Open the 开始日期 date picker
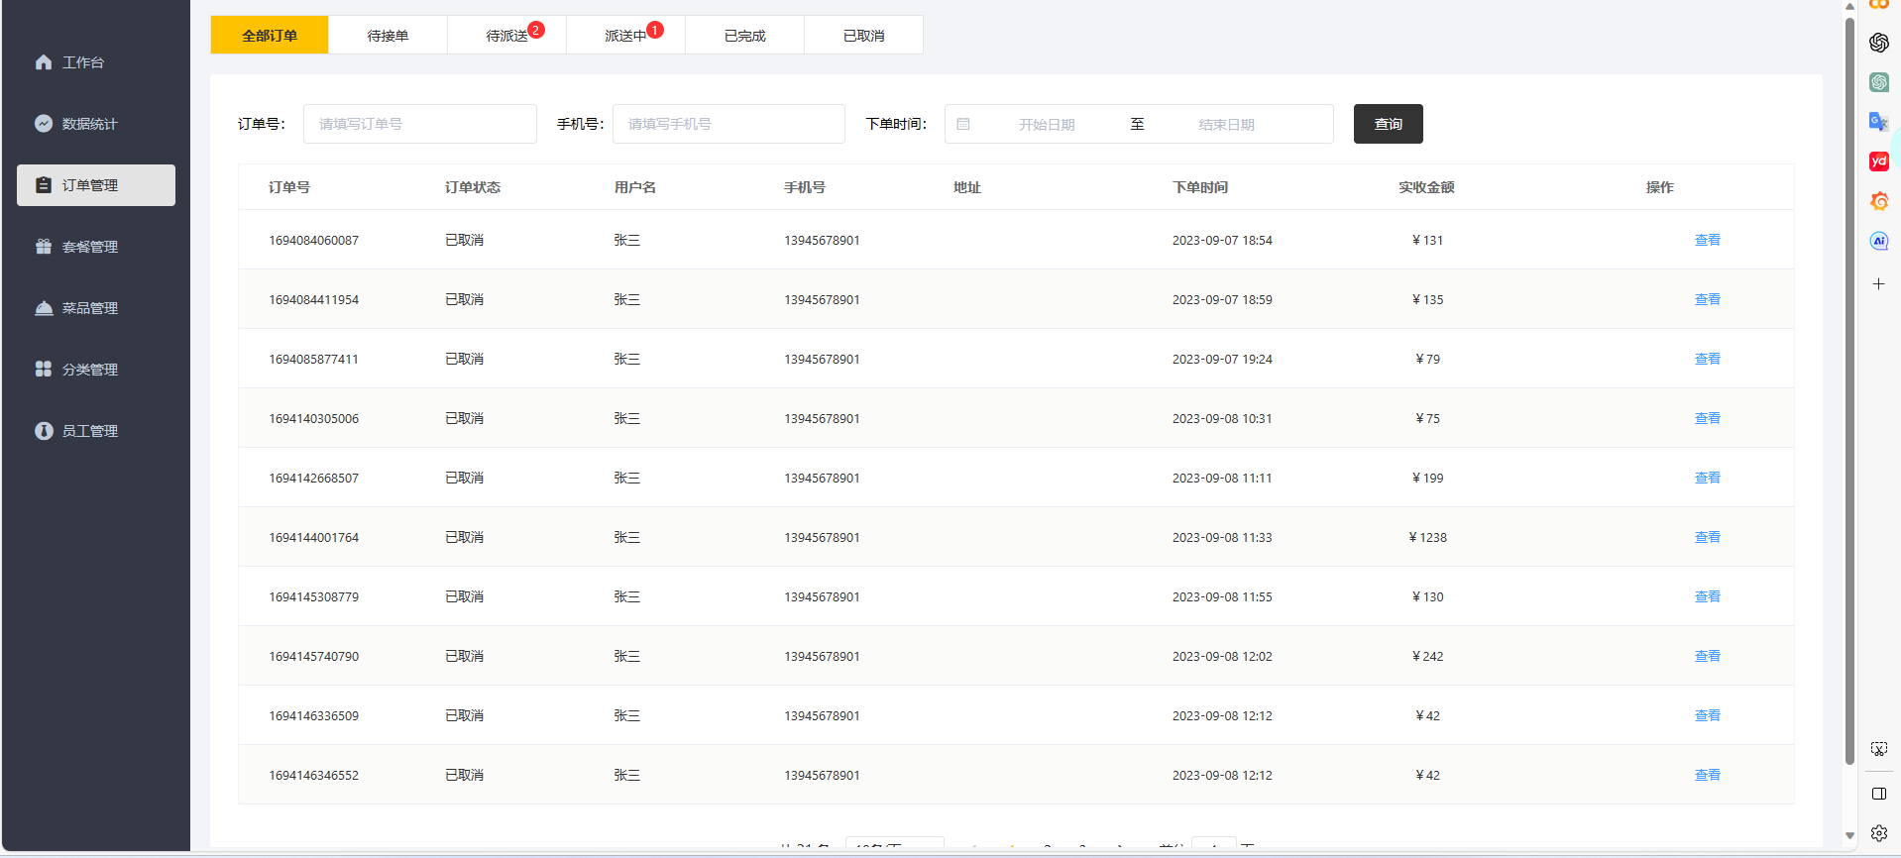This screenshot has height=858, width=1901. click(x=1046, y=125)
